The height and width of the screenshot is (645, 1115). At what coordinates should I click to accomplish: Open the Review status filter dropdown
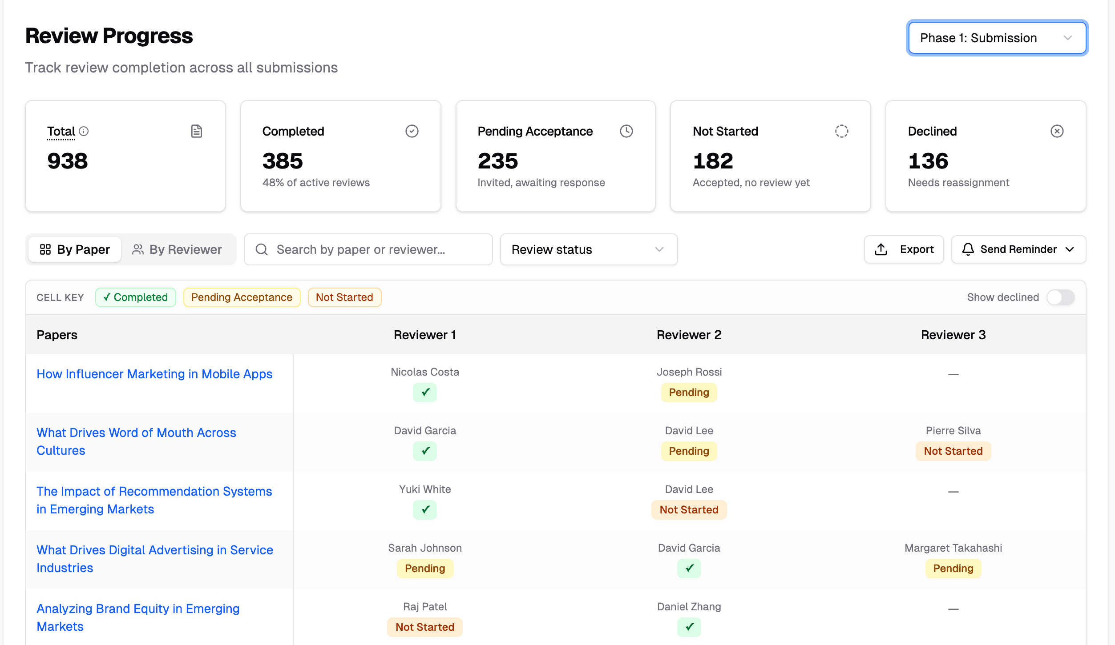pos(589,249)
